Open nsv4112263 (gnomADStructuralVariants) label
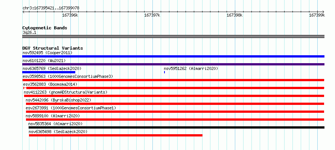The image size is (335, 150). 65,92
